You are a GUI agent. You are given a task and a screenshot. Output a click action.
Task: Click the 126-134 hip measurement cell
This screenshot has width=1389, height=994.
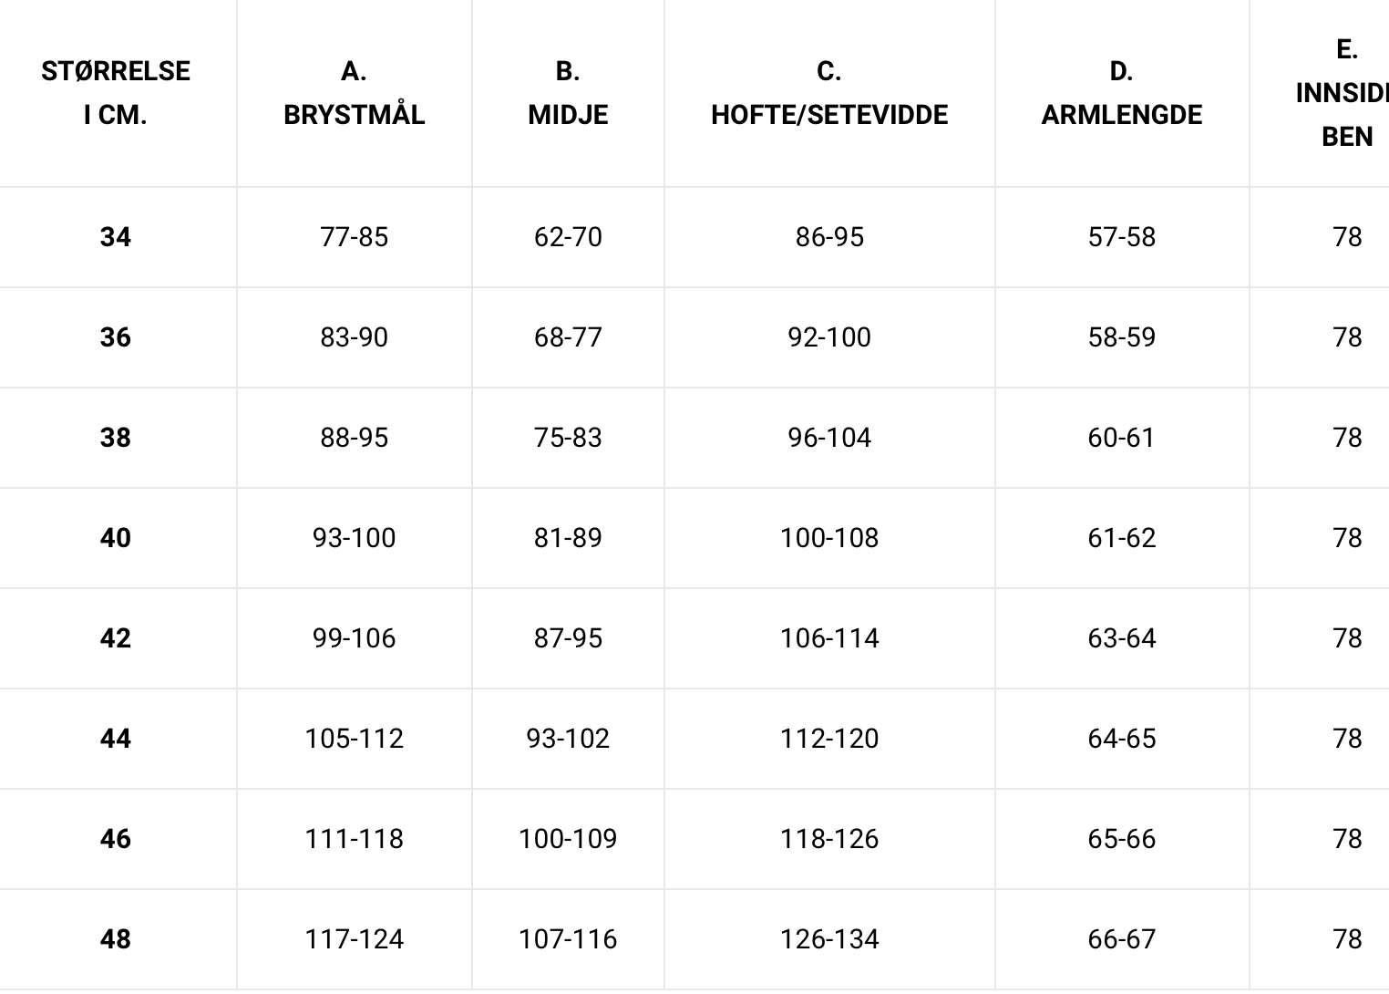[829, 939]
